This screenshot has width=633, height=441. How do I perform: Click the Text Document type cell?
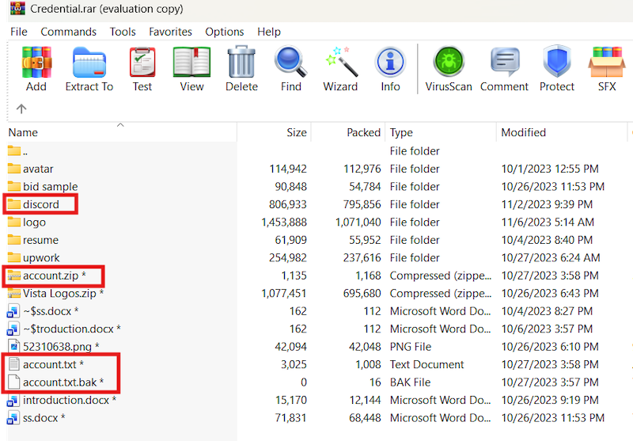click(426, 364)
